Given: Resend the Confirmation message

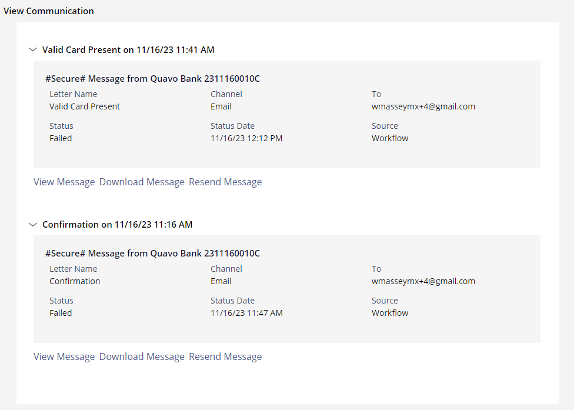Looking at the screenshot, I should tap(225, 356).
